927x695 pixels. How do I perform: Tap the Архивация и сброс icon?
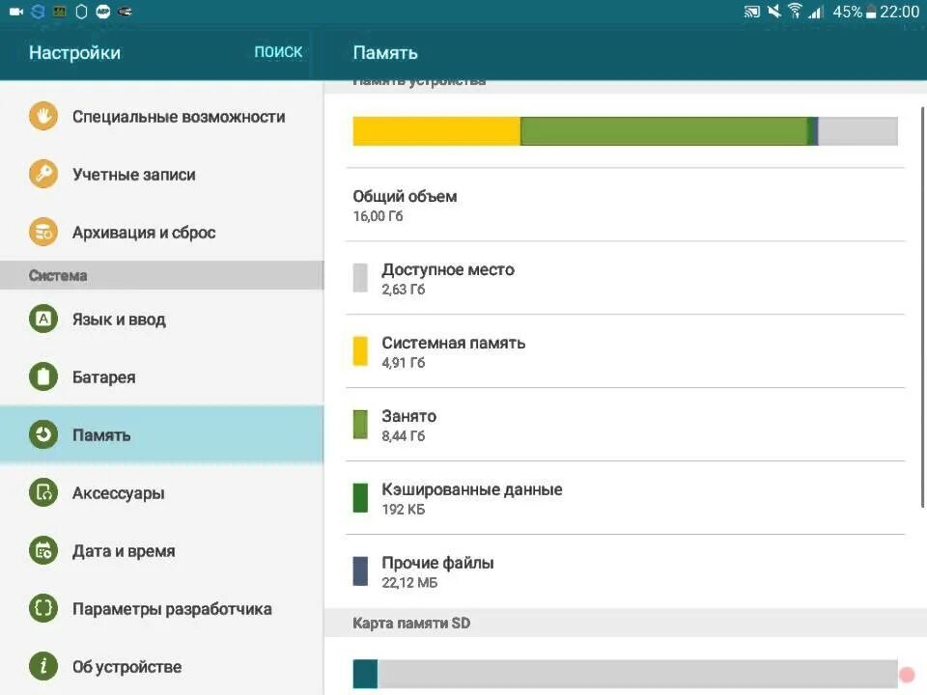[43, 233]
